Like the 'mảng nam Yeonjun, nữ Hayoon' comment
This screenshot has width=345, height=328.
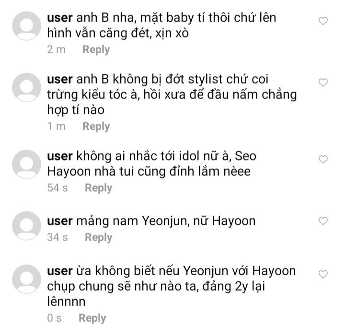[x=323, y=221]
